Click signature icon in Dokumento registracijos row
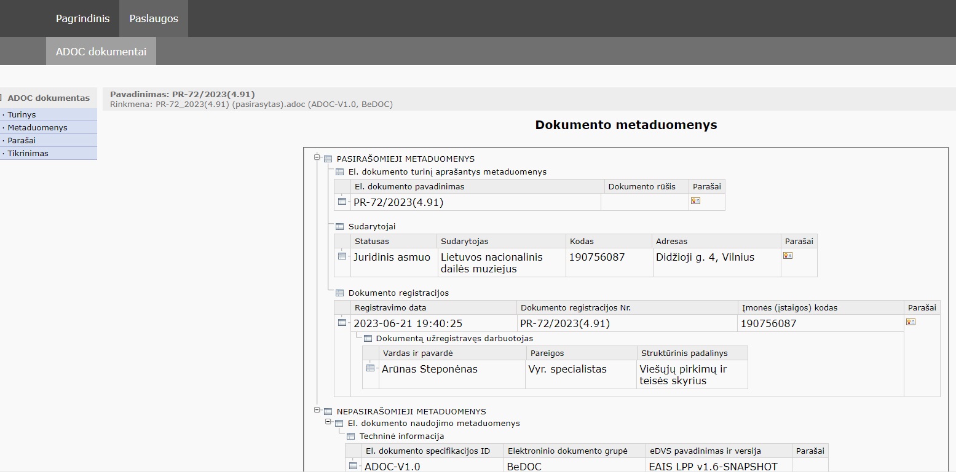Image resolution: width=956 pixels, height=474 pixels. [911, 322]
